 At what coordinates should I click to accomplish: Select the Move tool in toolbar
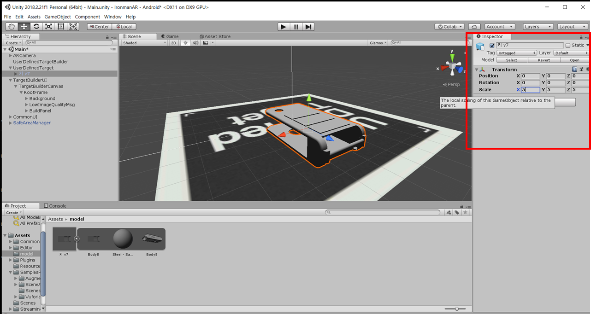coord(24,27)
